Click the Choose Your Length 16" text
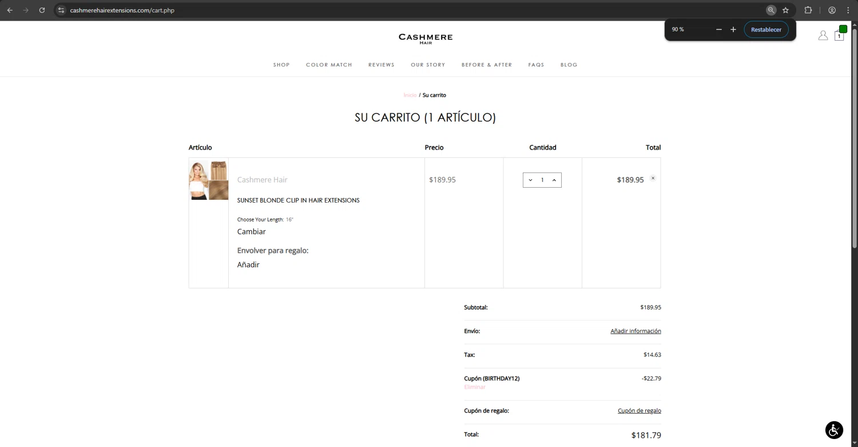The height and width of the screenshot is (447, 858). click(265, 220)
